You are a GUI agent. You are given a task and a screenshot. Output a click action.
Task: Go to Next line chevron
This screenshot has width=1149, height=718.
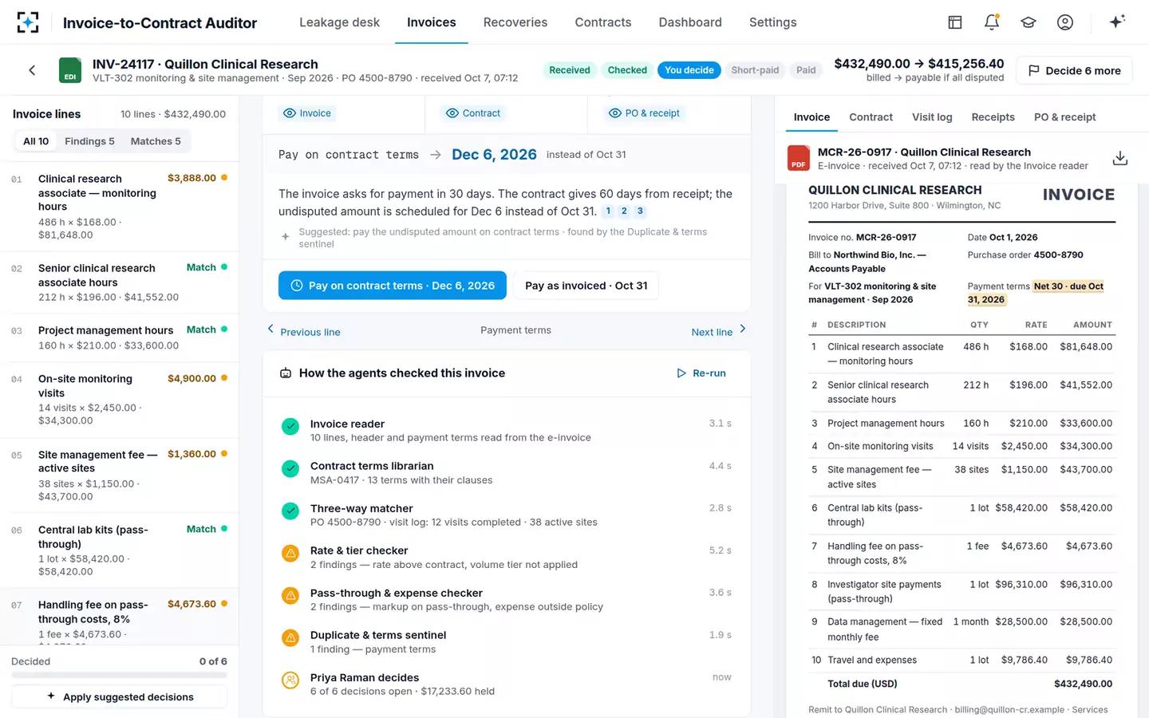point(743,329)
